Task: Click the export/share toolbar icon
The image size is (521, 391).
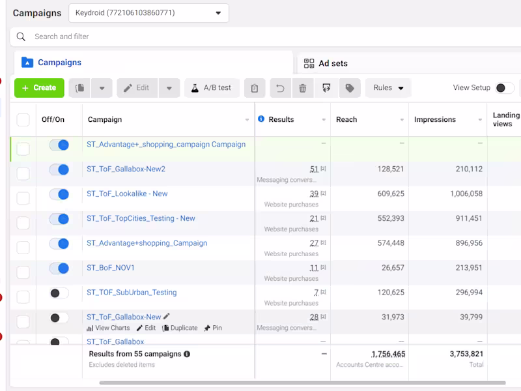Action: click(x=326, y=88)
